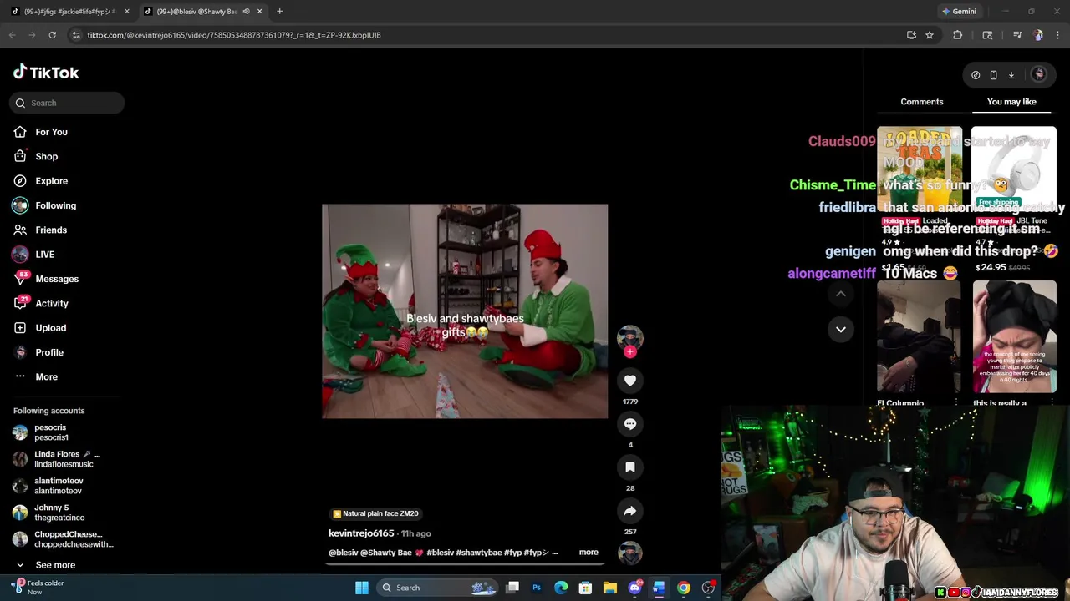Open kevintrejo6165's avatar beside the video

(x=630, y=337)
